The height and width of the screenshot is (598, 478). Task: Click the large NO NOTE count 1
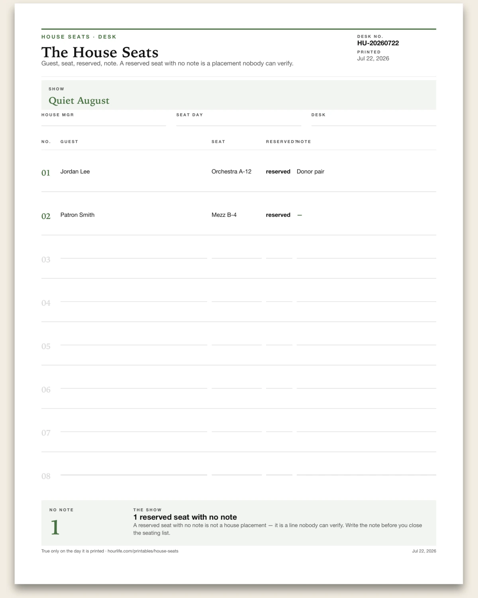tap(55, 527)
